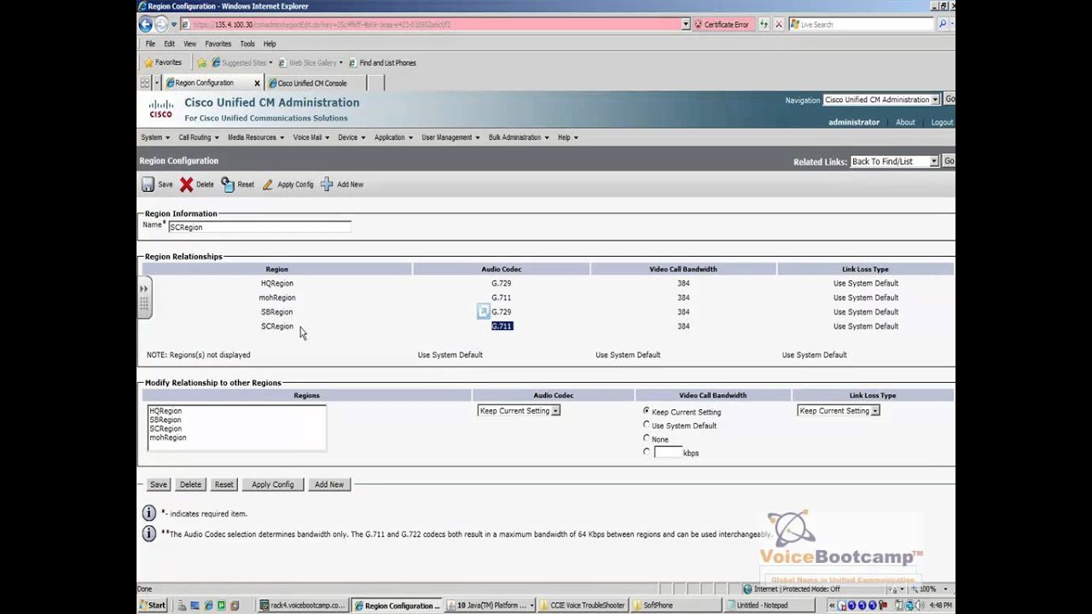
Task: Open the Bulk Administration menu
Action: click(519, 137)
